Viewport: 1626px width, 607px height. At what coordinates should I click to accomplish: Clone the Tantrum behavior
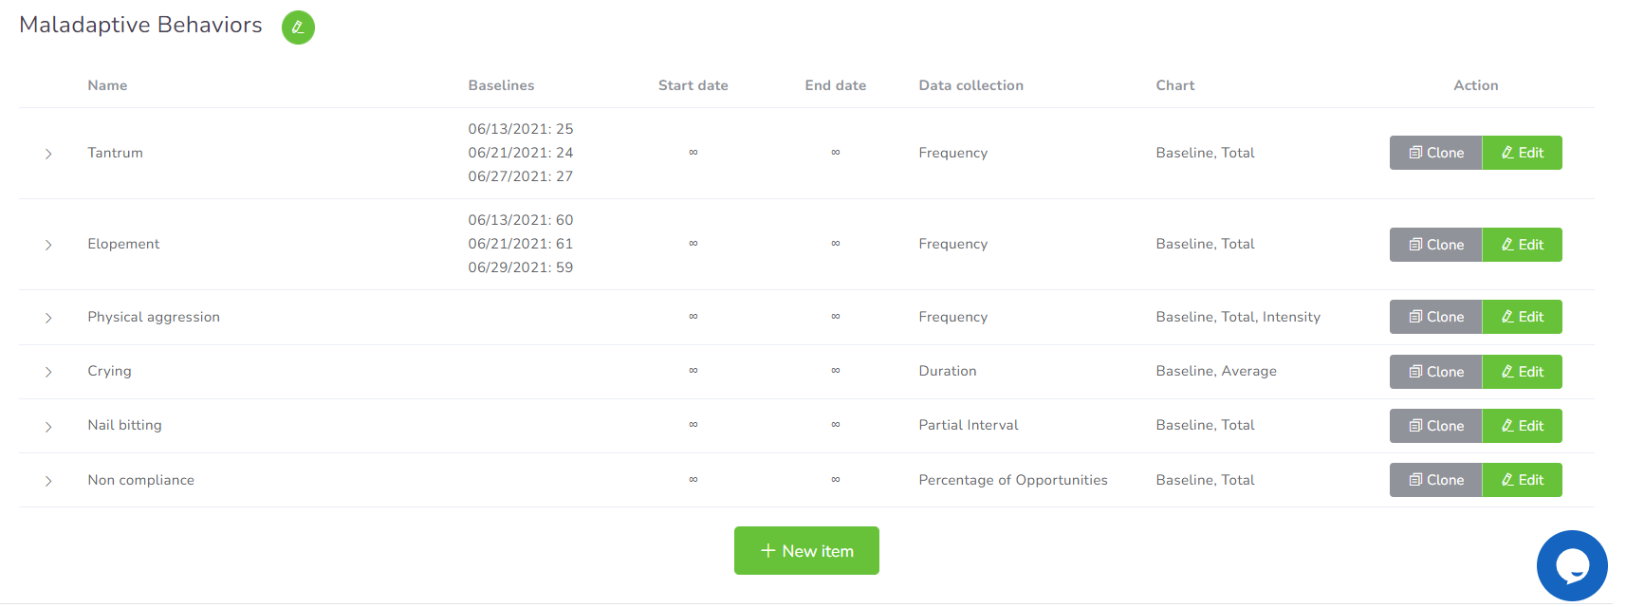pyautogui.click(x=1435, y=153)
